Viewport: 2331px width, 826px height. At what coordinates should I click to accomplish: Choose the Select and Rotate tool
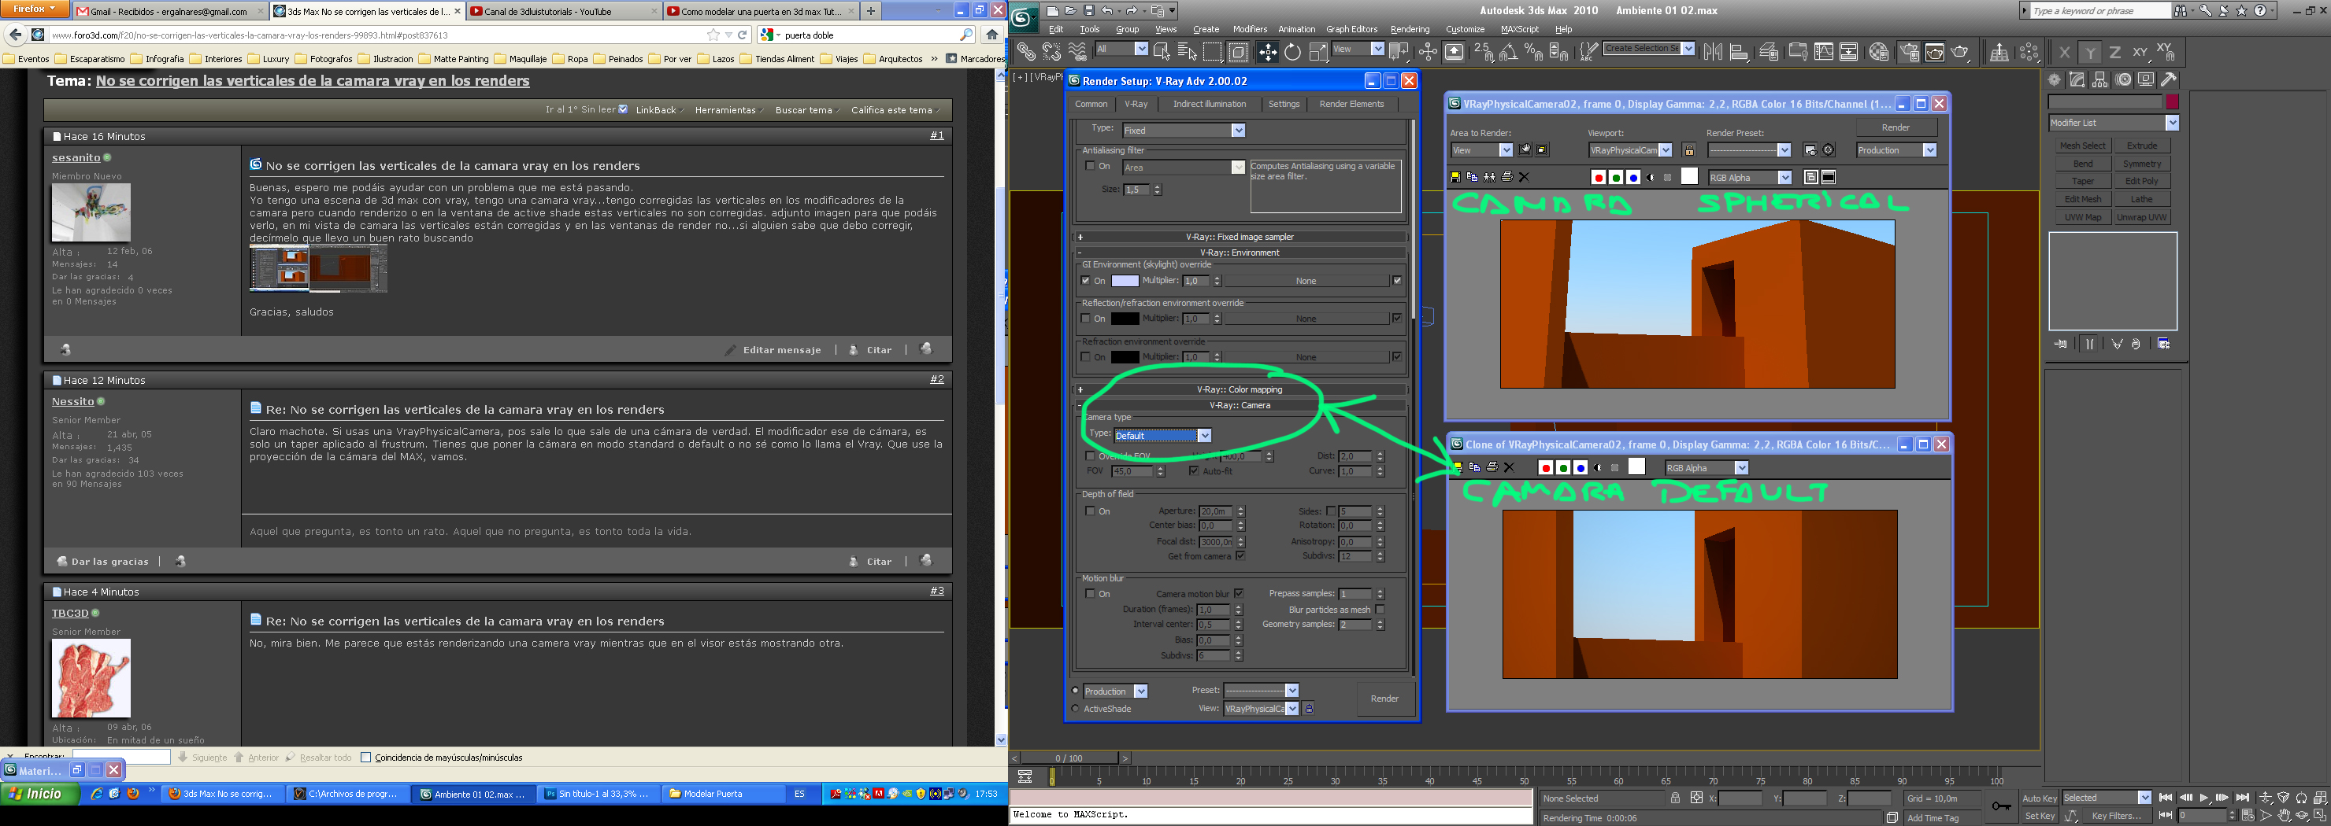1292,53
